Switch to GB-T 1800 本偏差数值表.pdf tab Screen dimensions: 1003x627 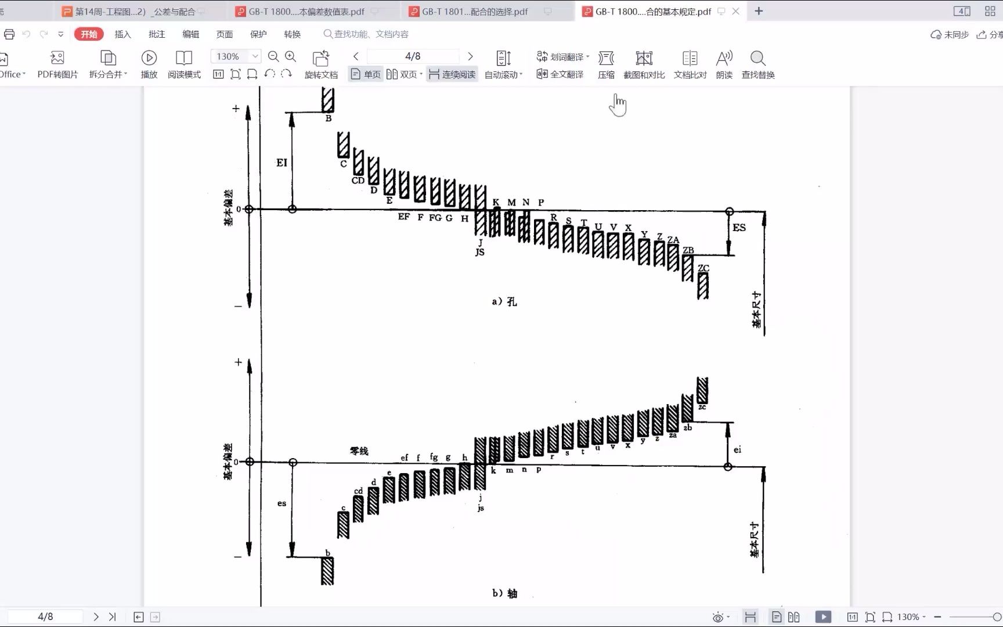coord(306,11)
